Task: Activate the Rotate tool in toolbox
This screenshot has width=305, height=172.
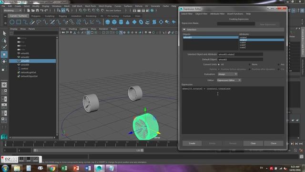Action: pos(4,62)
